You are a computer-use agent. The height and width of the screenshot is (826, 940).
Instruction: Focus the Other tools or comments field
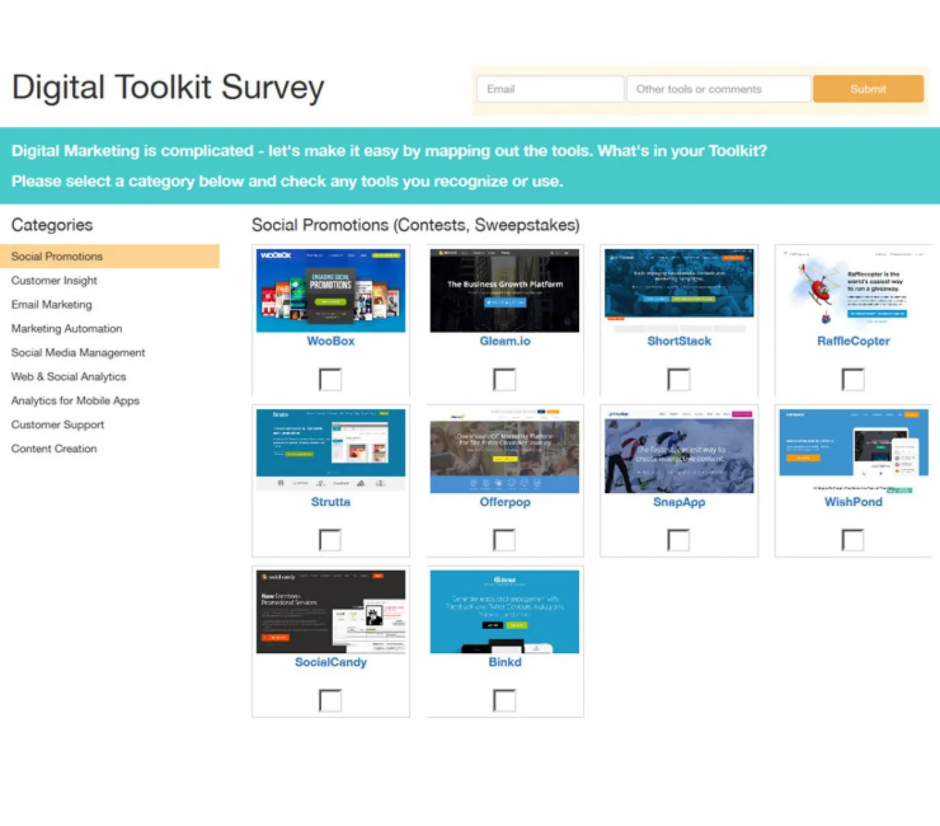(718, 89)
